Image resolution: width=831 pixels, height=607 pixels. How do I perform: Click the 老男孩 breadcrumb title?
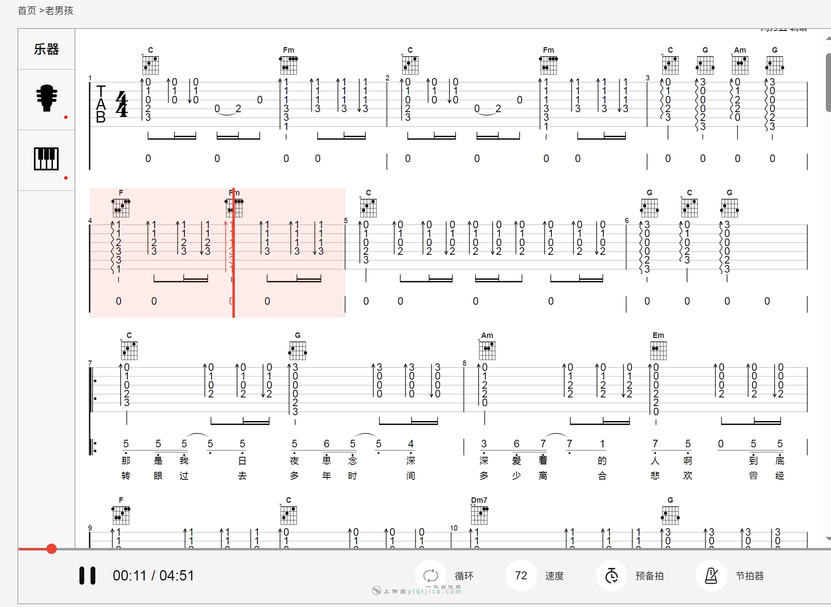pos(59,11)
